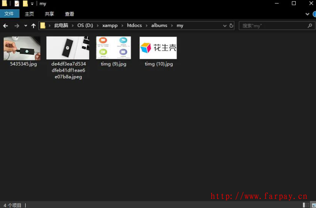
Task: Open the 共享 ribbon tab
Action: (x=49, y=14)
